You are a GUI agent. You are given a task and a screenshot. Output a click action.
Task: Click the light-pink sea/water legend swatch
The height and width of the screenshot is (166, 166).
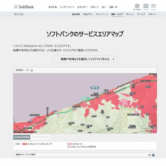click(x=70, y=147)
